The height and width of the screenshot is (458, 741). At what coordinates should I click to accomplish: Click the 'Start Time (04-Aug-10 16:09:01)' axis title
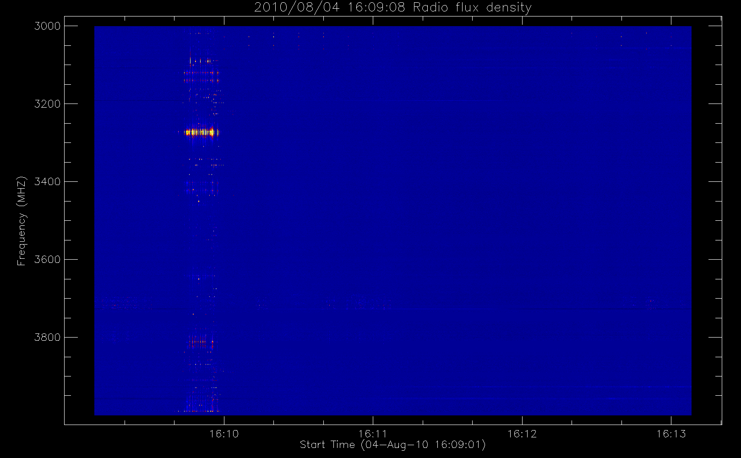click(x=392, y=445)
